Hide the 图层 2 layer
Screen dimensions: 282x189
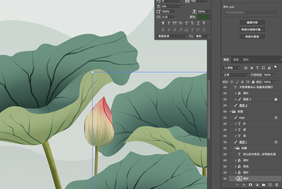point(225,99)
